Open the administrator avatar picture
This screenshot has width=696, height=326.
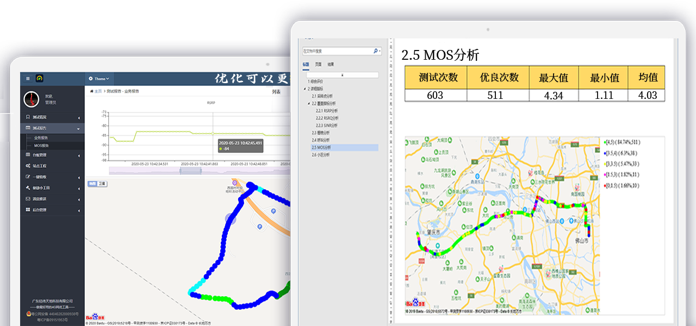32,99
